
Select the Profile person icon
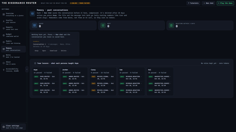4,22
